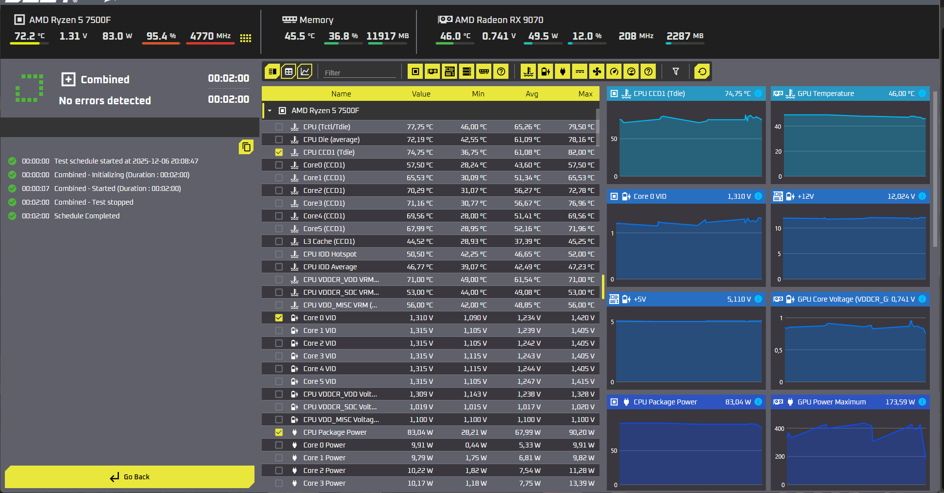Switch to the split list-and-graph view
Image resolution: width=944 pixels, height=493 pixels.
(272, 71)
